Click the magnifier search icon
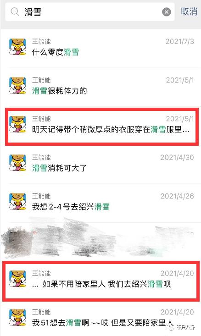The height and width of the screenshot is (336, 201). click(x=15, y=12)
